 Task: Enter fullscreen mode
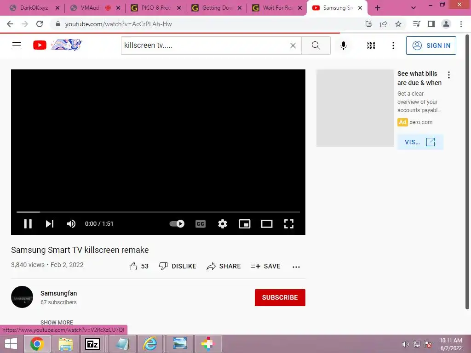(289, 224)
